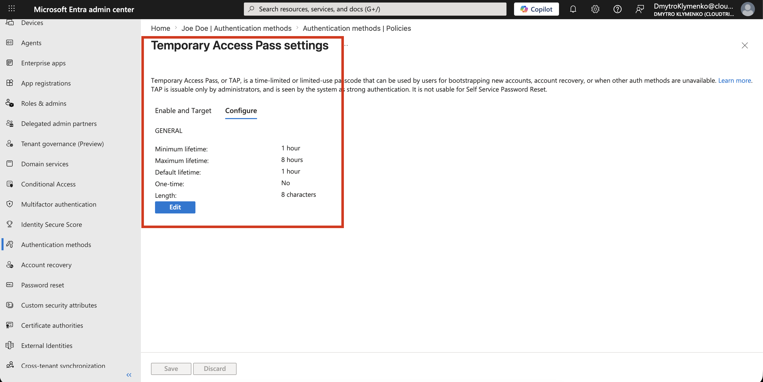Click the Identity Secure Score trophy icon
This screenshot has height=382, width=763.
[x=10, y=224]
